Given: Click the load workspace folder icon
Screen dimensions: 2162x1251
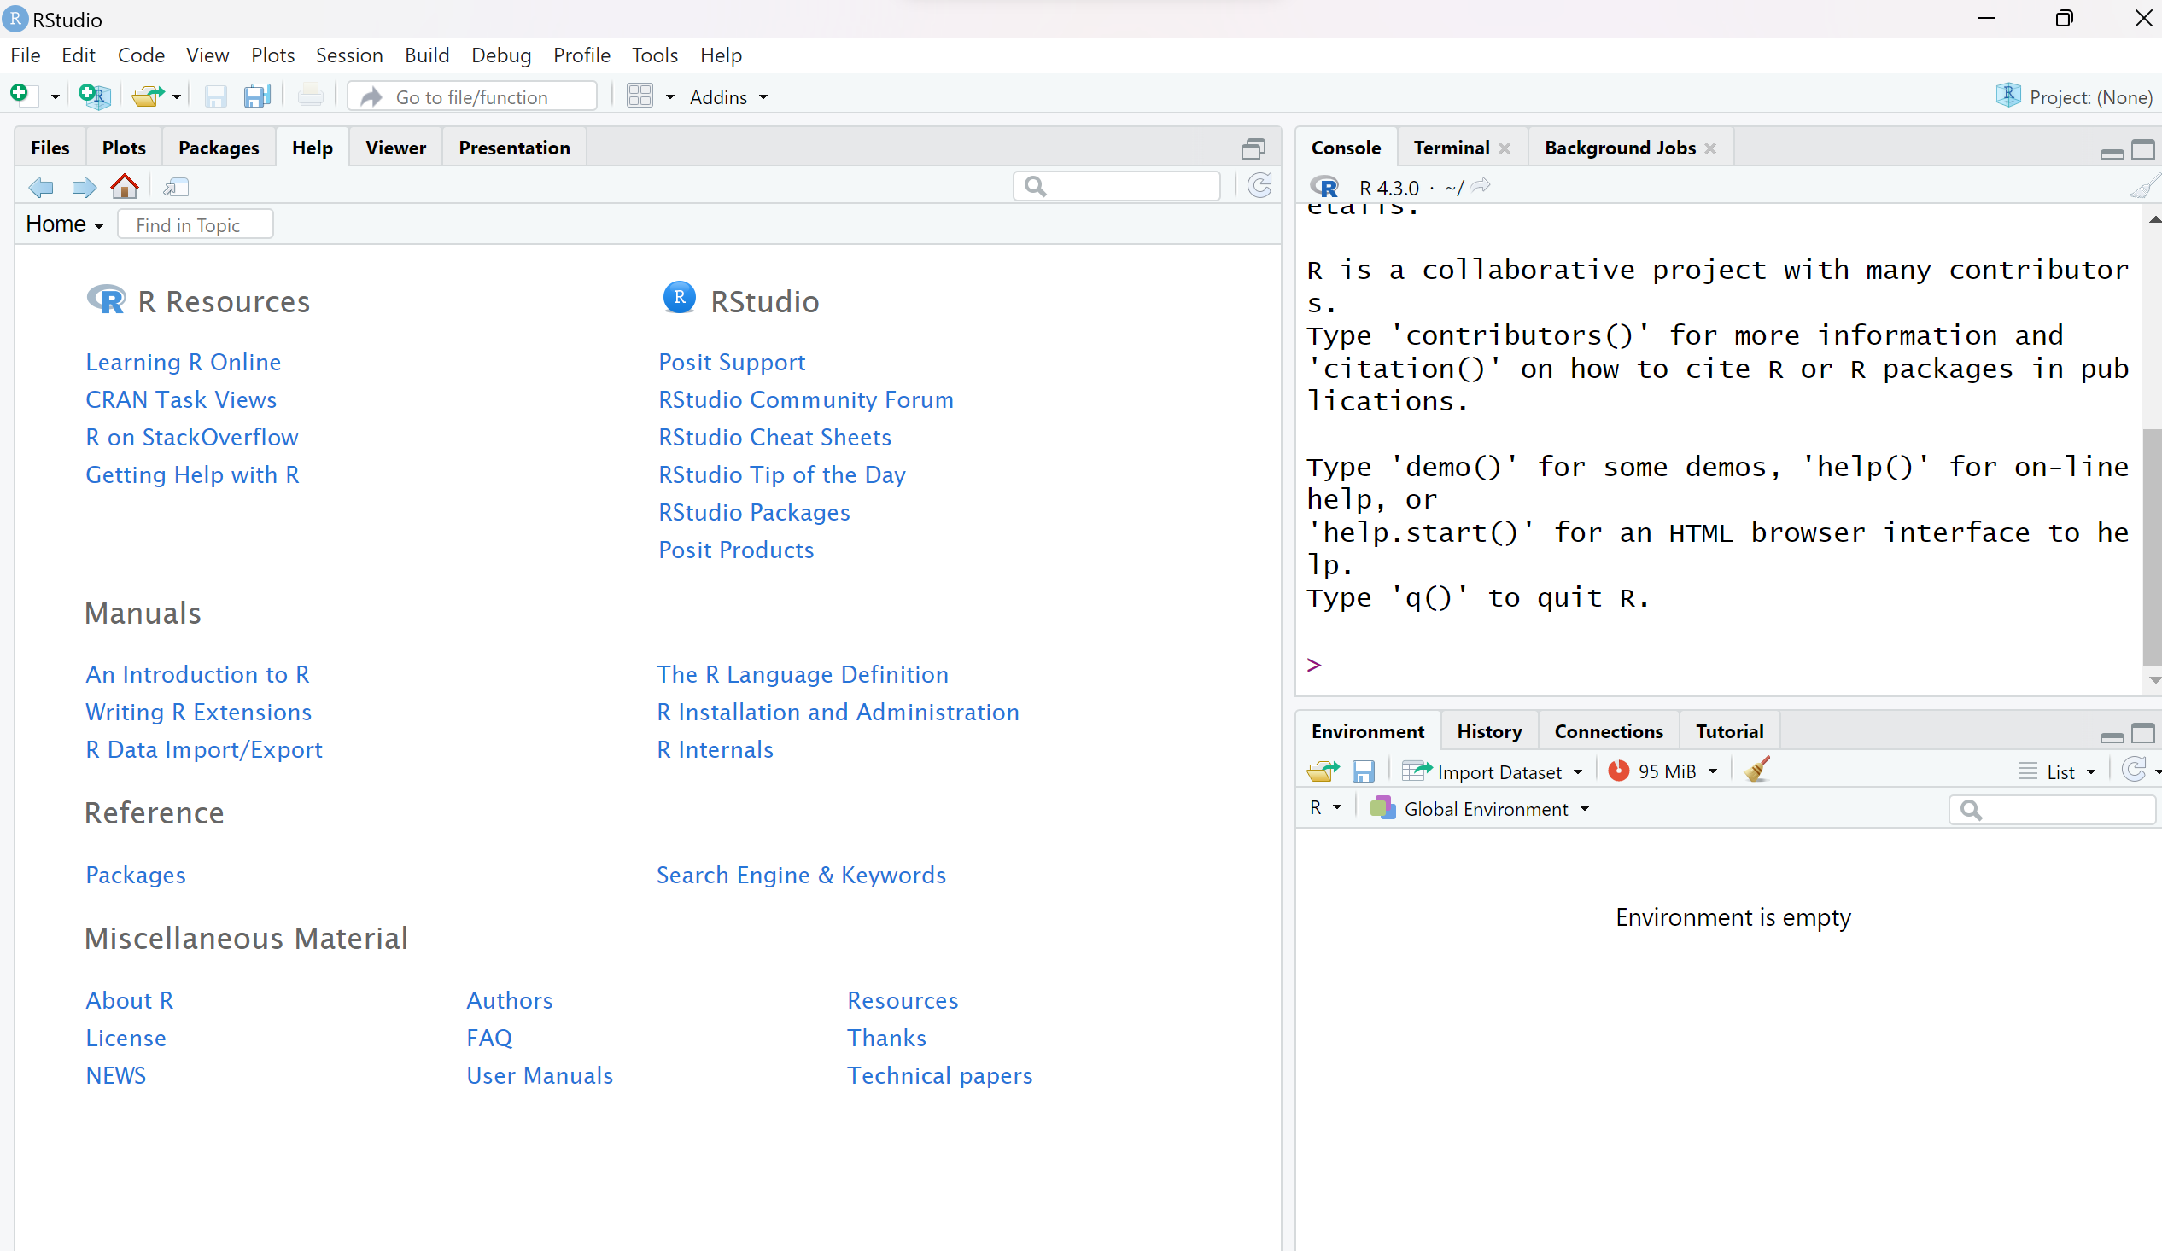Looking at the screenshot, I should tap(1321, 771).
